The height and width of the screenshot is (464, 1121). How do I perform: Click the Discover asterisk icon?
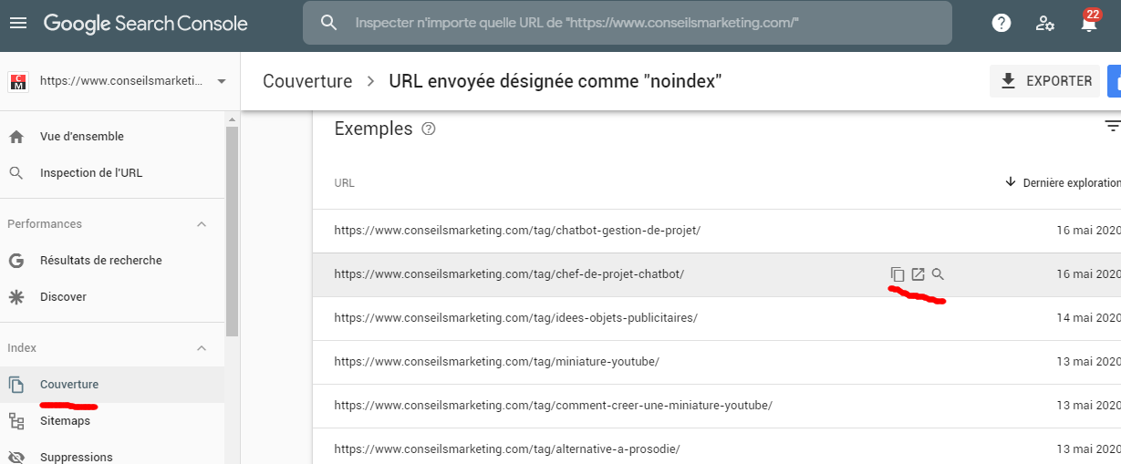pos(16,297)
